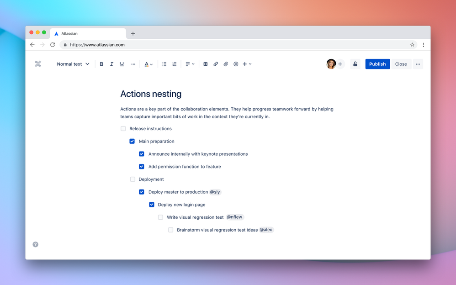This screenshot has width=456, height=285.
Task: Check Write visual regression test
Action: [160, 217]
